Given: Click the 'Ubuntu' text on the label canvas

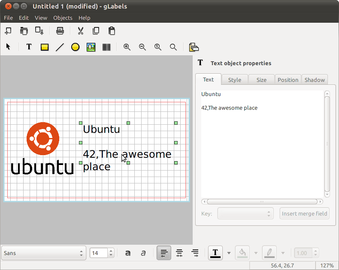Looking at the screenshot, I should (101, 129).
